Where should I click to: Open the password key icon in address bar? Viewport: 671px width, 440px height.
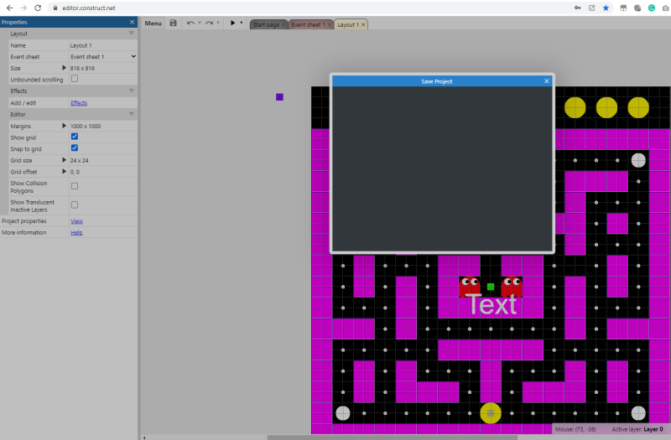(577, 8)
